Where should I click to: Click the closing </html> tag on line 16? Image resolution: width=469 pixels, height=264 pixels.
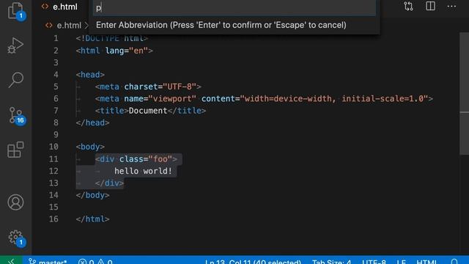click(93, 219)
